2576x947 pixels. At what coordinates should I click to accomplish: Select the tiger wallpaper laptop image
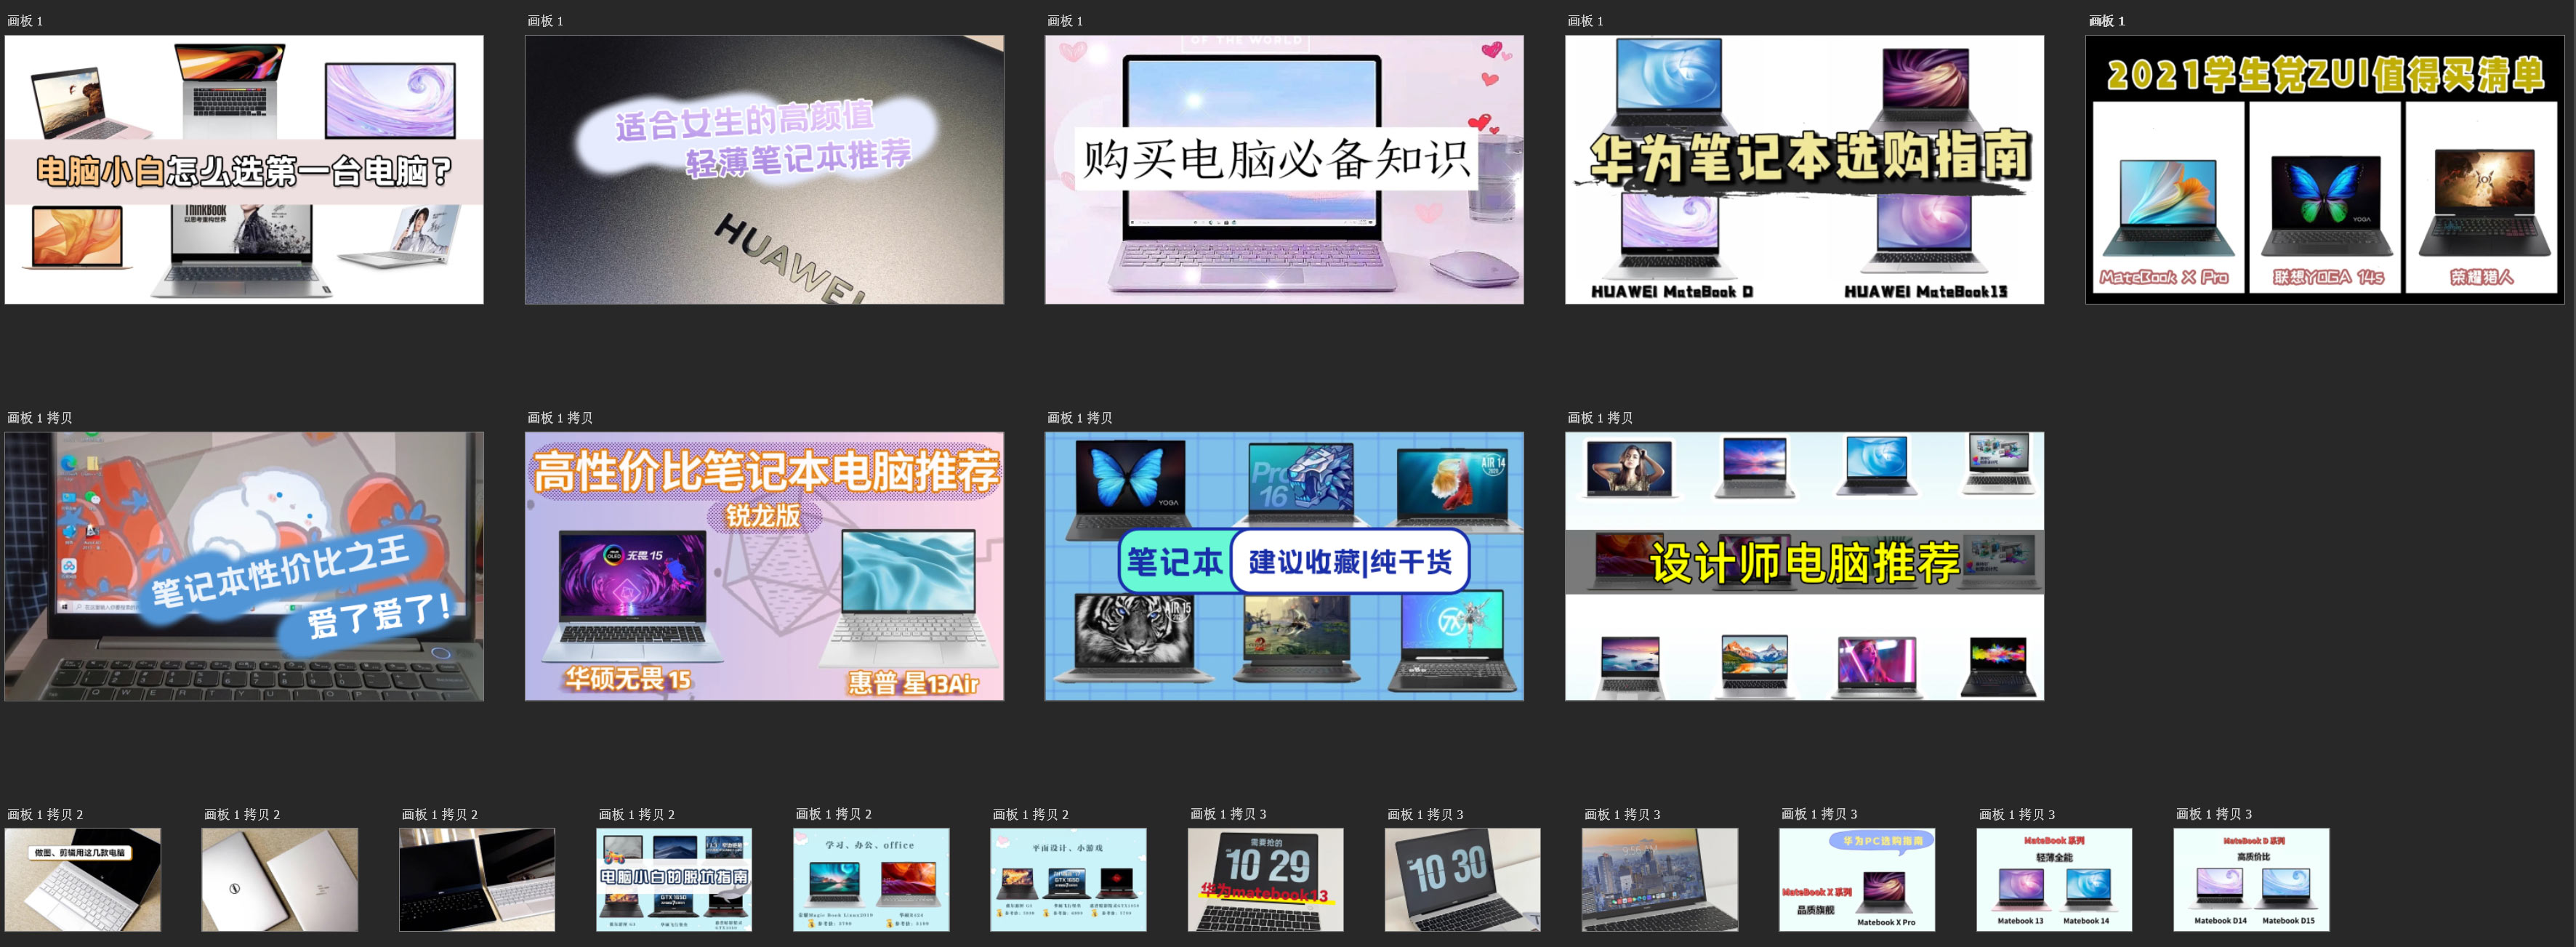coord(1132,638)
